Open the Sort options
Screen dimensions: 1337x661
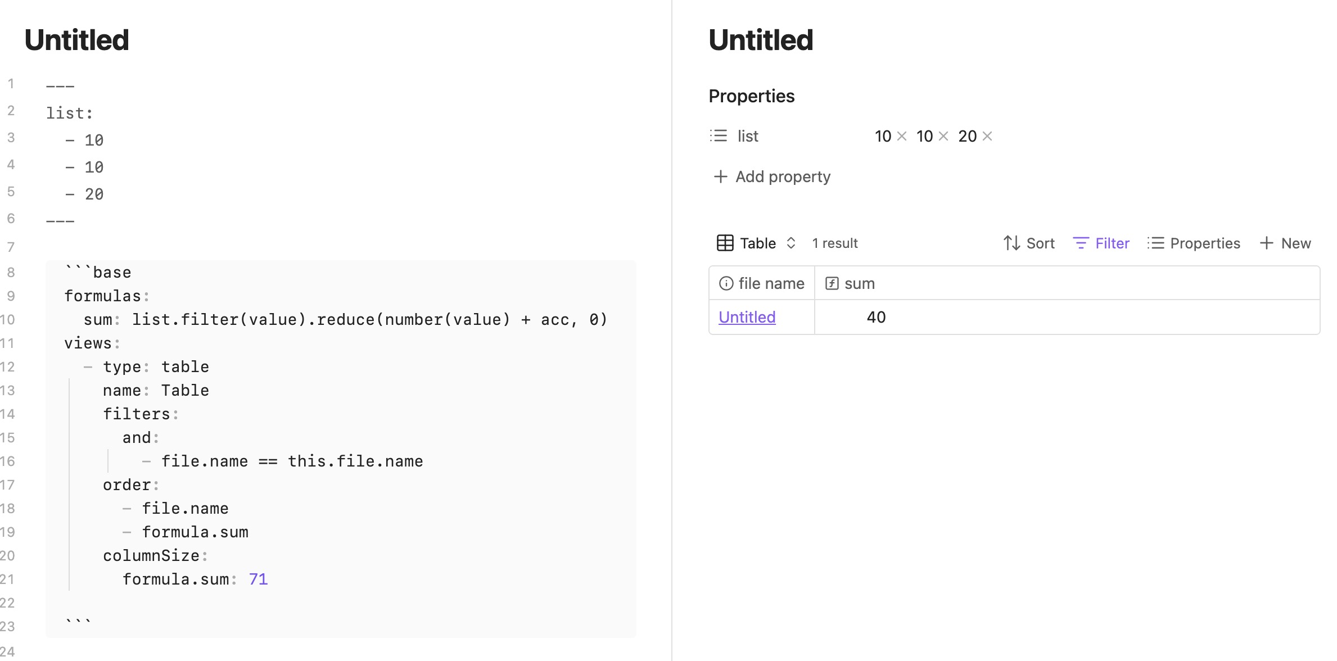(1029, 243)
